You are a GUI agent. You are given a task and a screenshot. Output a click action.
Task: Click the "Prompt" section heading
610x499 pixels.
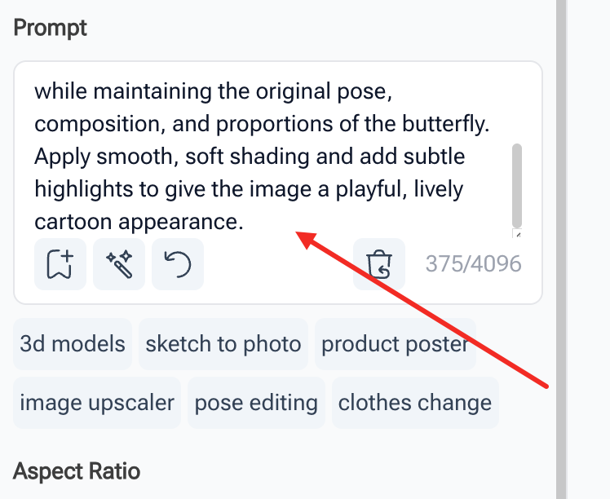(x=51, y=28)
